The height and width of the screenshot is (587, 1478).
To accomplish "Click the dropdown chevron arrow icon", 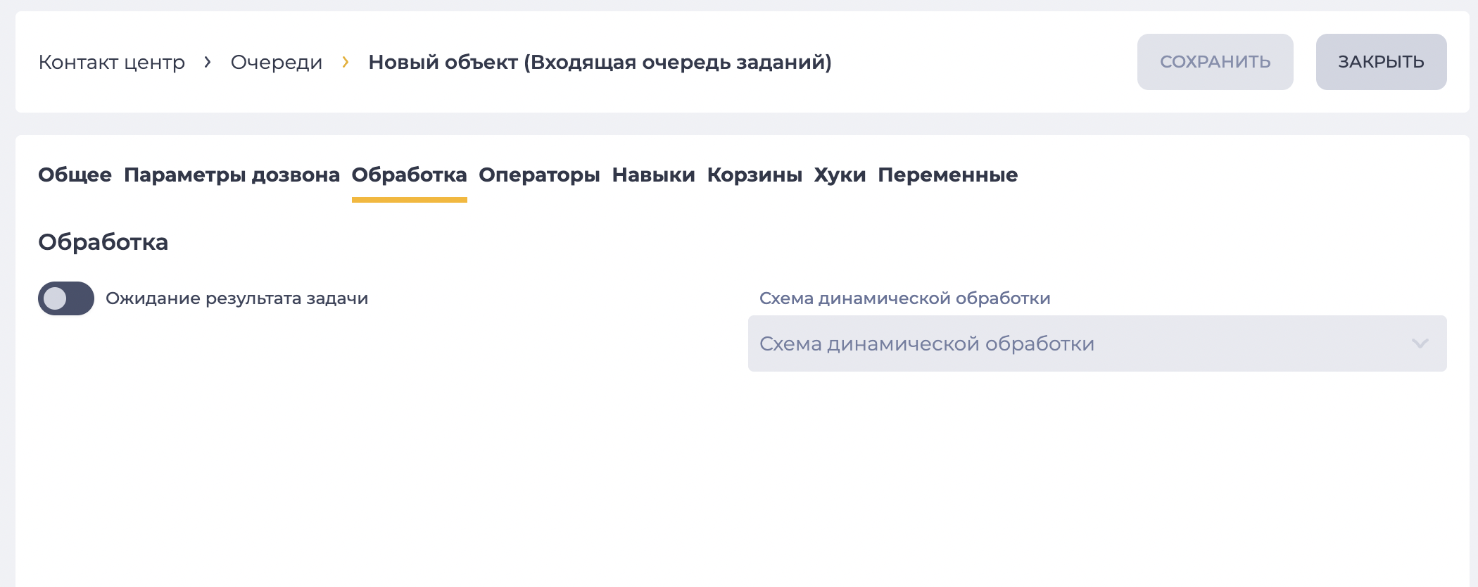I will 1420,343.
